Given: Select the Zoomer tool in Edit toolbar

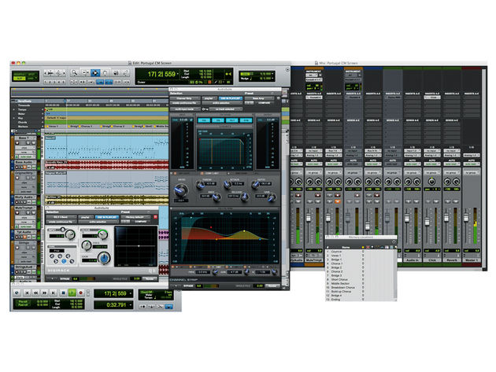Looking at the screenshot, I should pyautogui.click(x=72, y=72).
